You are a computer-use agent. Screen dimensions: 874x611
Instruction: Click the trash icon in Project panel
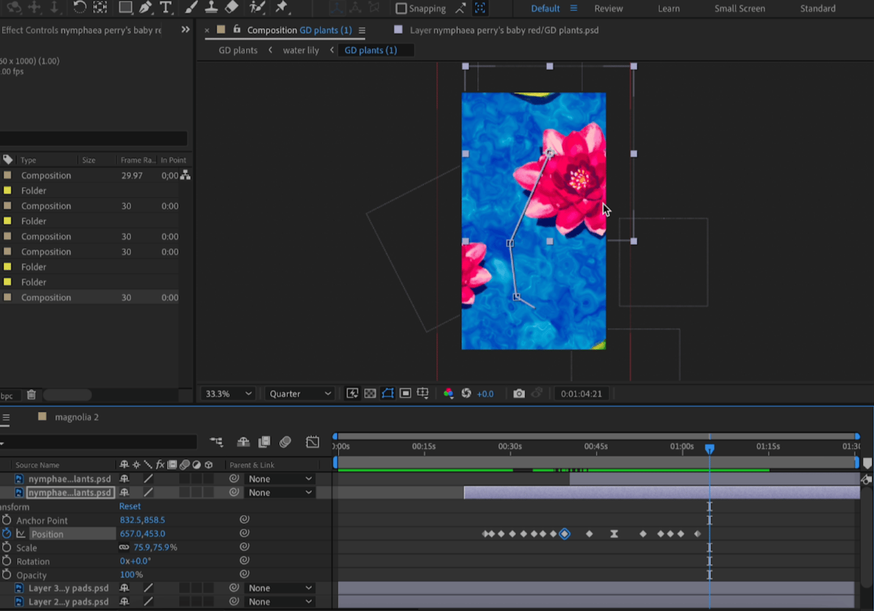pyautogui.click(x=31, y=394)
